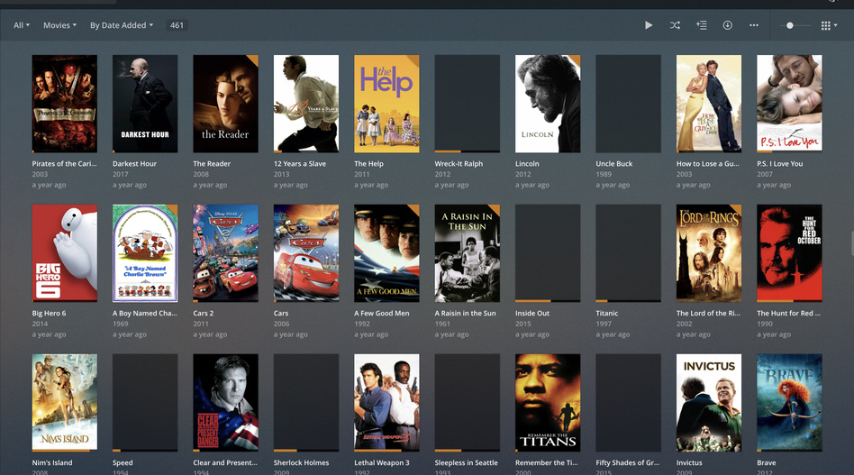The height and width of the screenshot is (475, 854).
Task: Select the Lincoln movie poster
Action: tap(548, 104)
